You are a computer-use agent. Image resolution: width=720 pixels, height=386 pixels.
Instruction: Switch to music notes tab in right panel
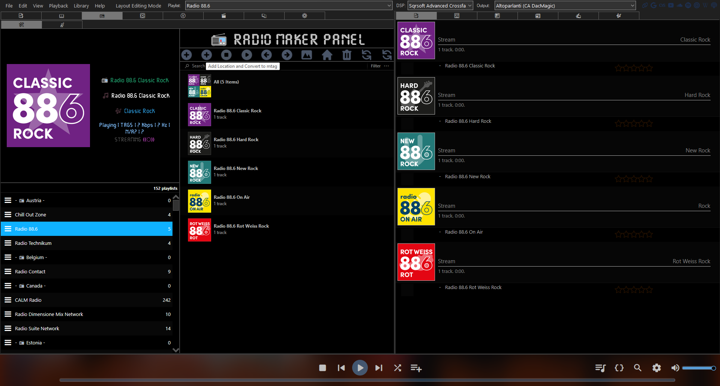tap(619, 16)
